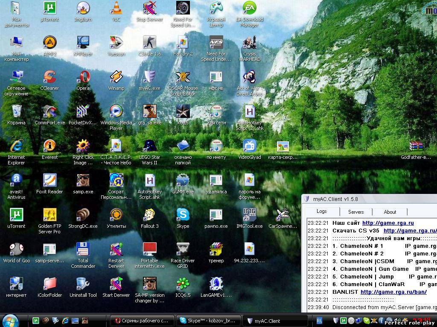Open VideoGlyad TV icon
Image resolution: width=437 pixels, height=327 pixels.
tap(249, 149)
